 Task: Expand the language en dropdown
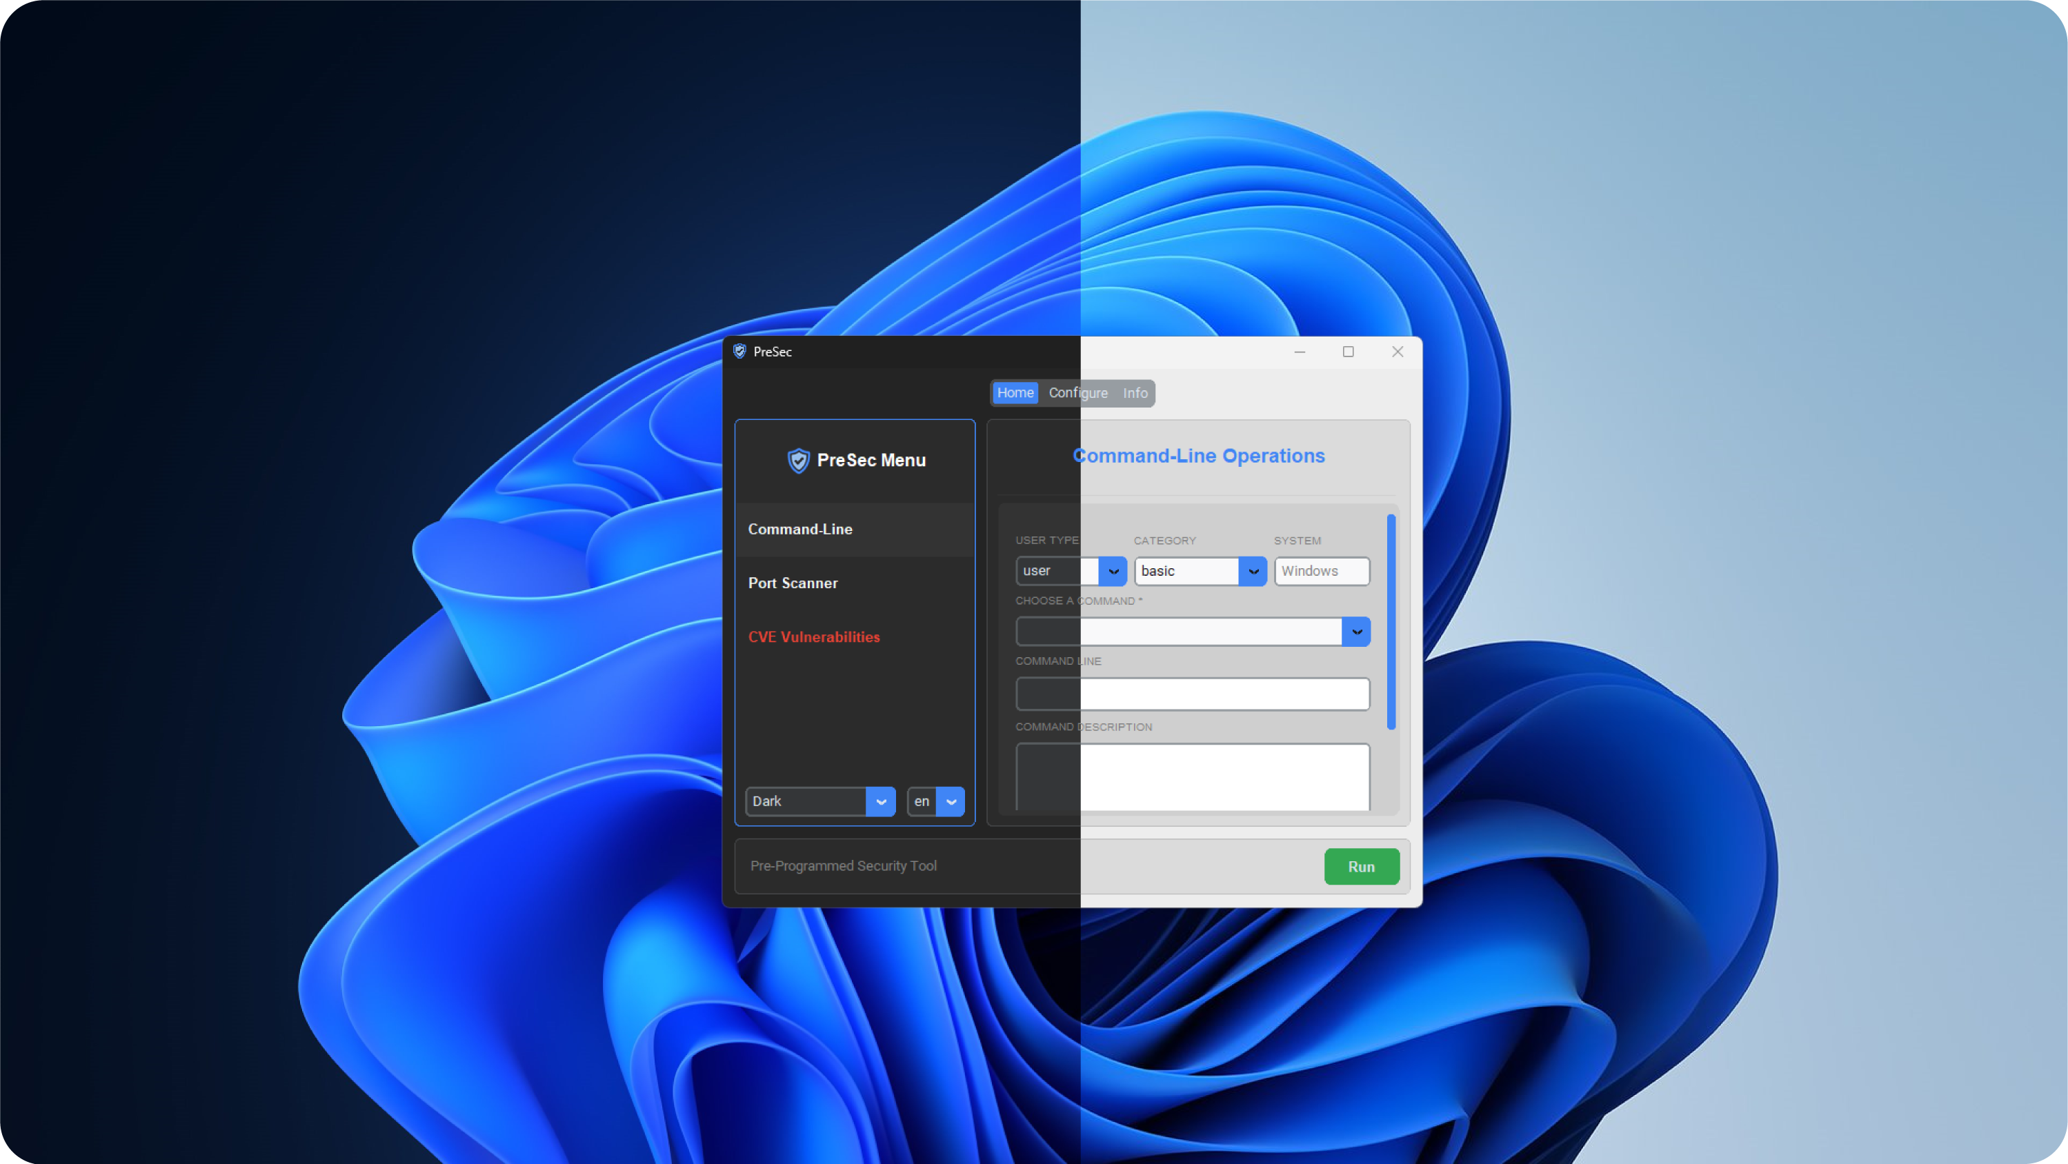[x=951, y=801]
